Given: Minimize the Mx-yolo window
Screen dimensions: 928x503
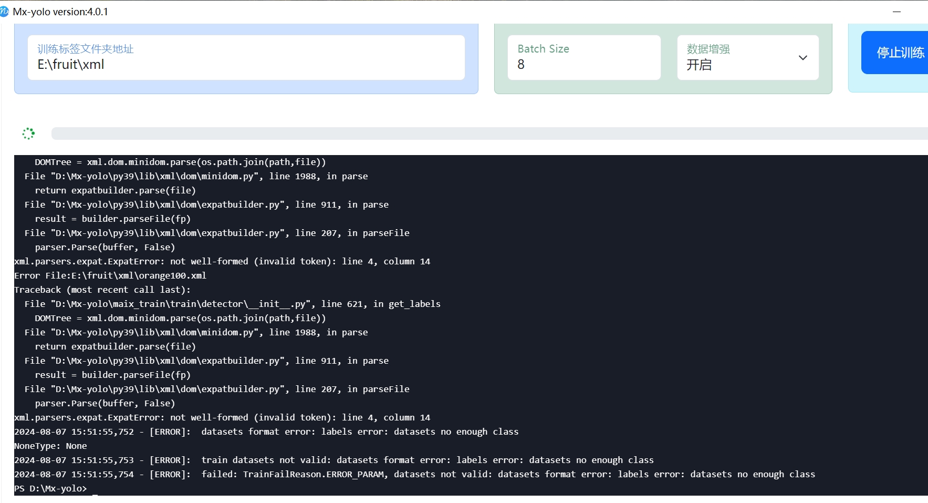Looking at the screenshot, I should 896,12.
